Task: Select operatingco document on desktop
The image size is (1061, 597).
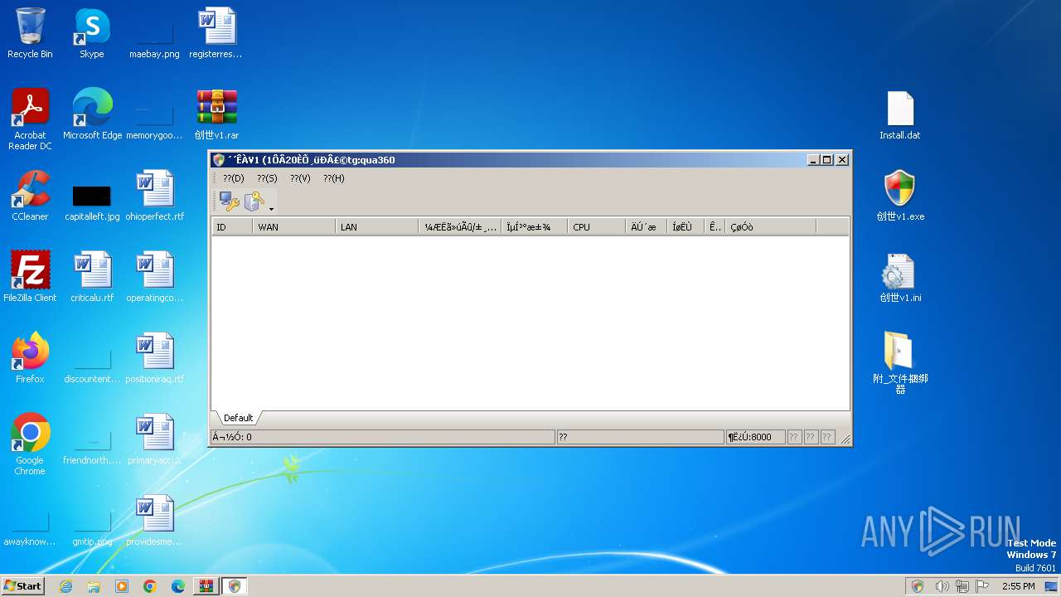Action: click(x=154, y=278)
